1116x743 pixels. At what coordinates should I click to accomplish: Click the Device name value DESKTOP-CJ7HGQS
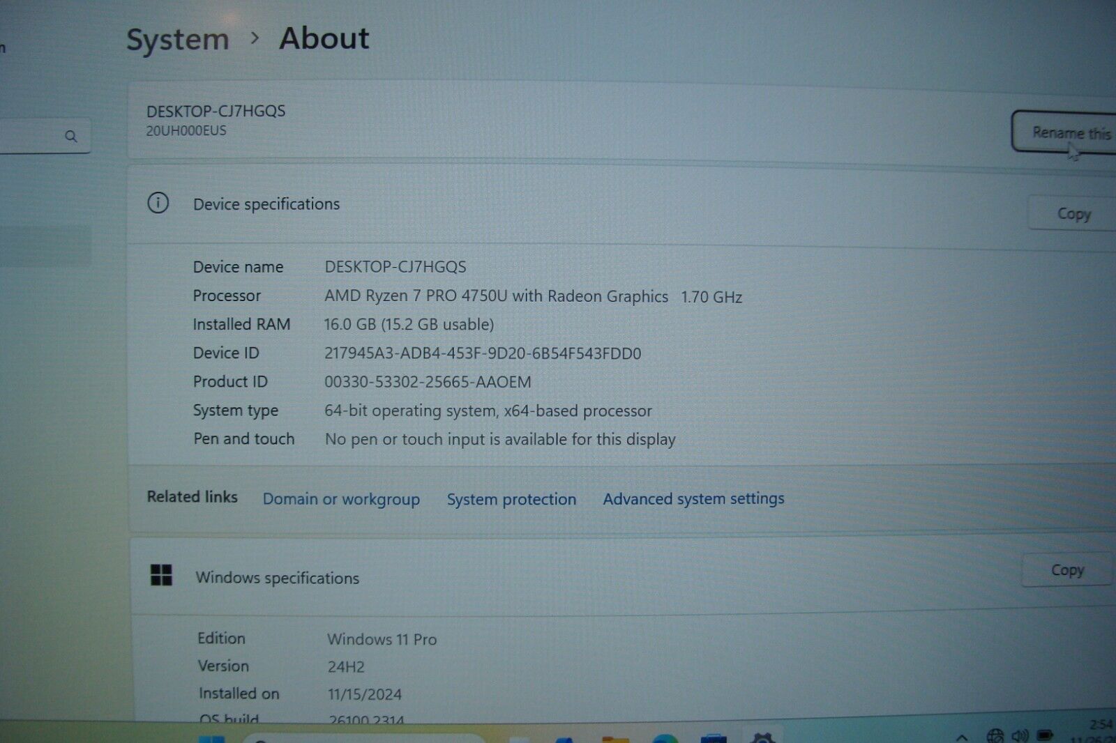[x=395, y=266]
